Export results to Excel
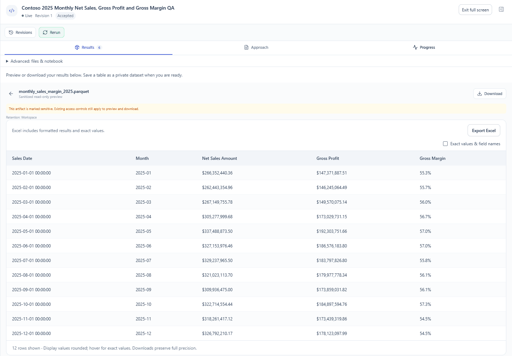Screen dimensions: 512x356 484,131
